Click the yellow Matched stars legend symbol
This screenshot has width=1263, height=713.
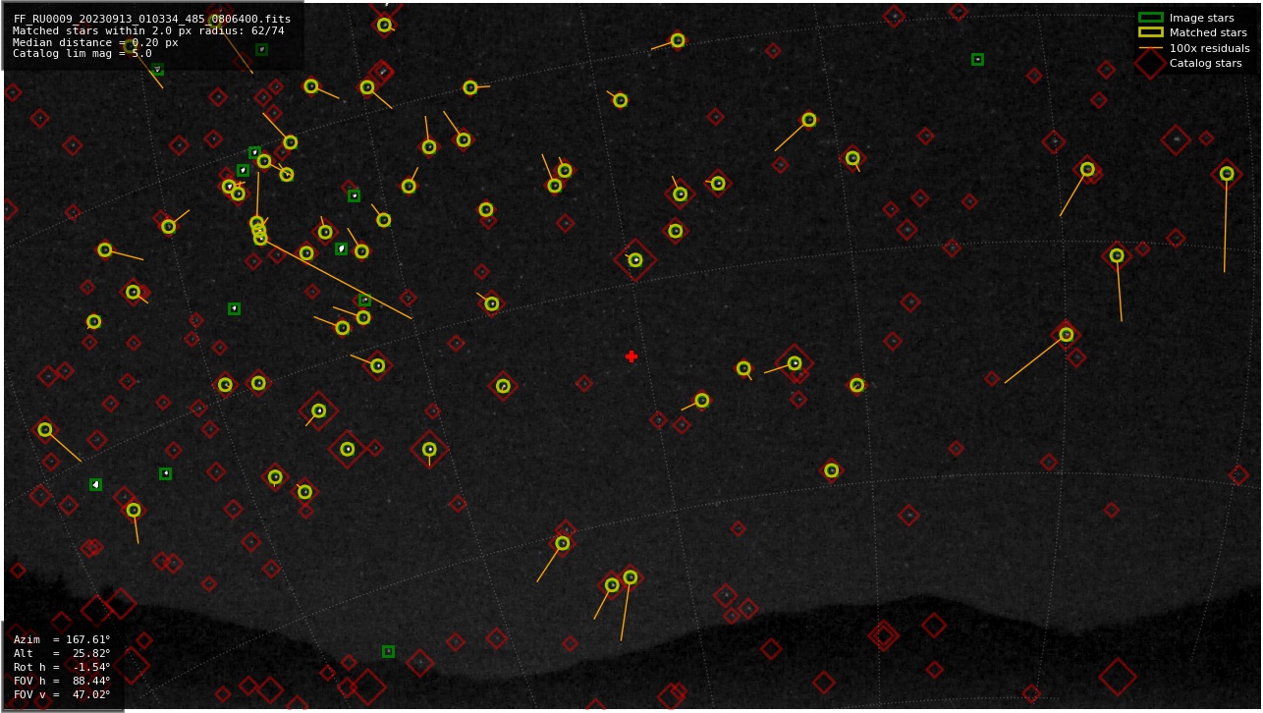coord(1150,32)
